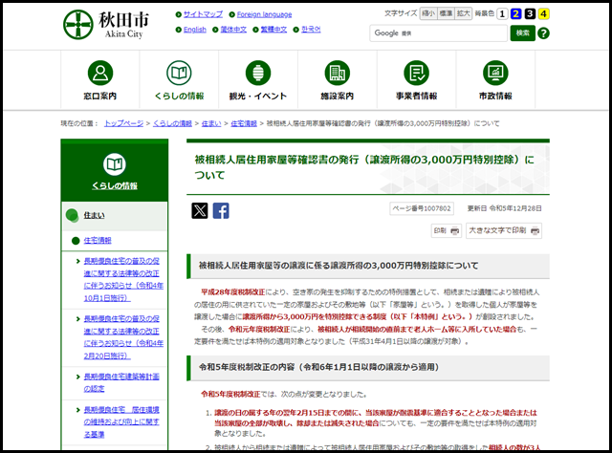Open 住宅情報 in sidebar menu
Screen dimensions: 612x453
[x=98, y=240]
